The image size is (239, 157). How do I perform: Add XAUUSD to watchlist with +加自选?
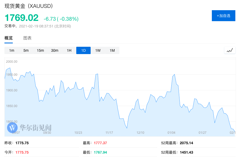(x=223, y=16)
